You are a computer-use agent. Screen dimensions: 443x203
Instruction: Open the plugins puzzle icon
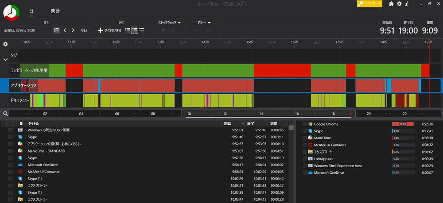tap(391, 4)
